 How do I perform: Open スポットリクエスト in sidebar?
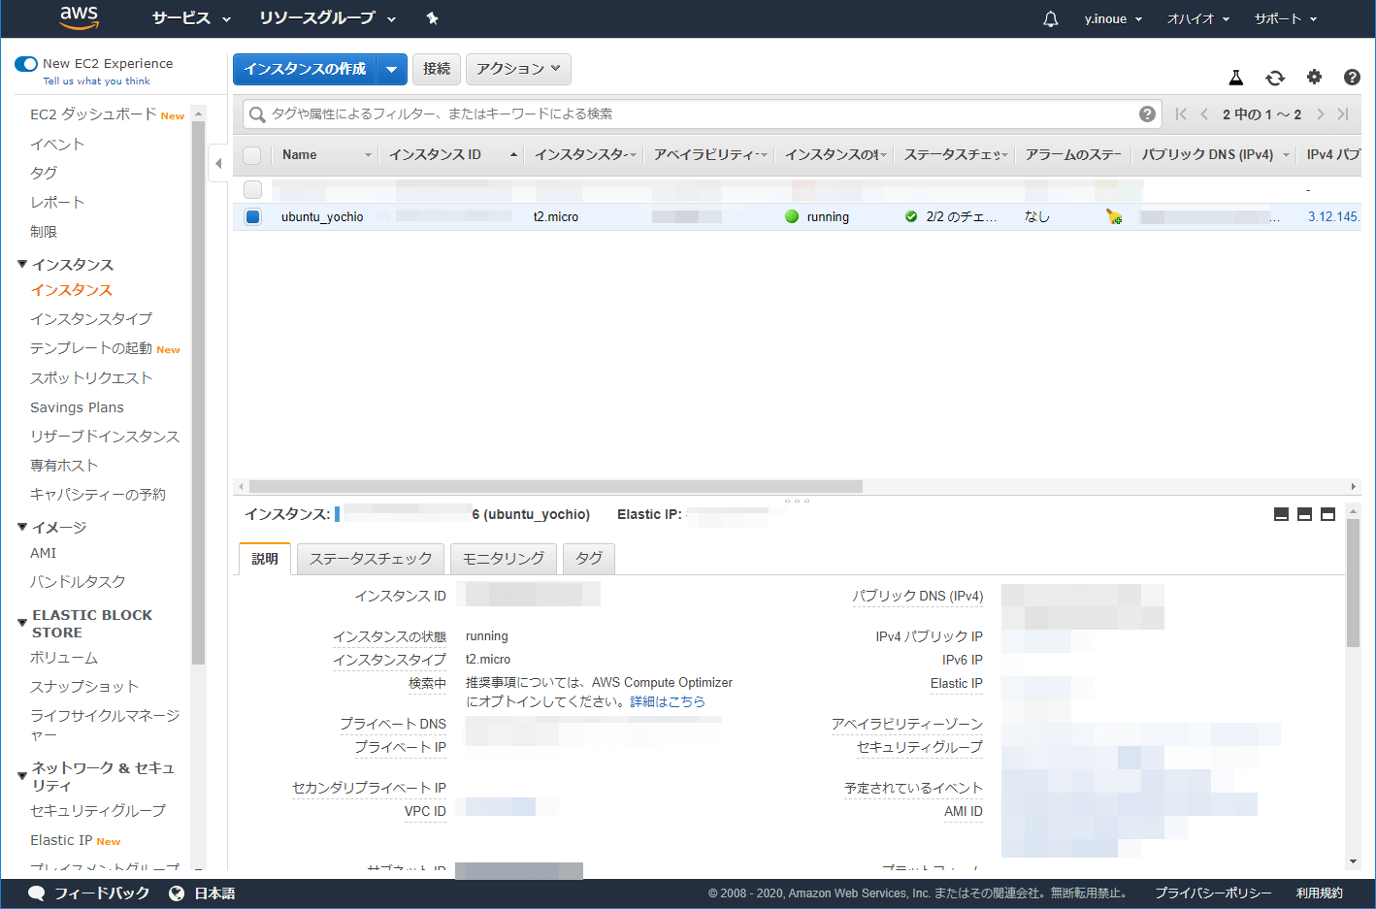click(x=91, y=378)
